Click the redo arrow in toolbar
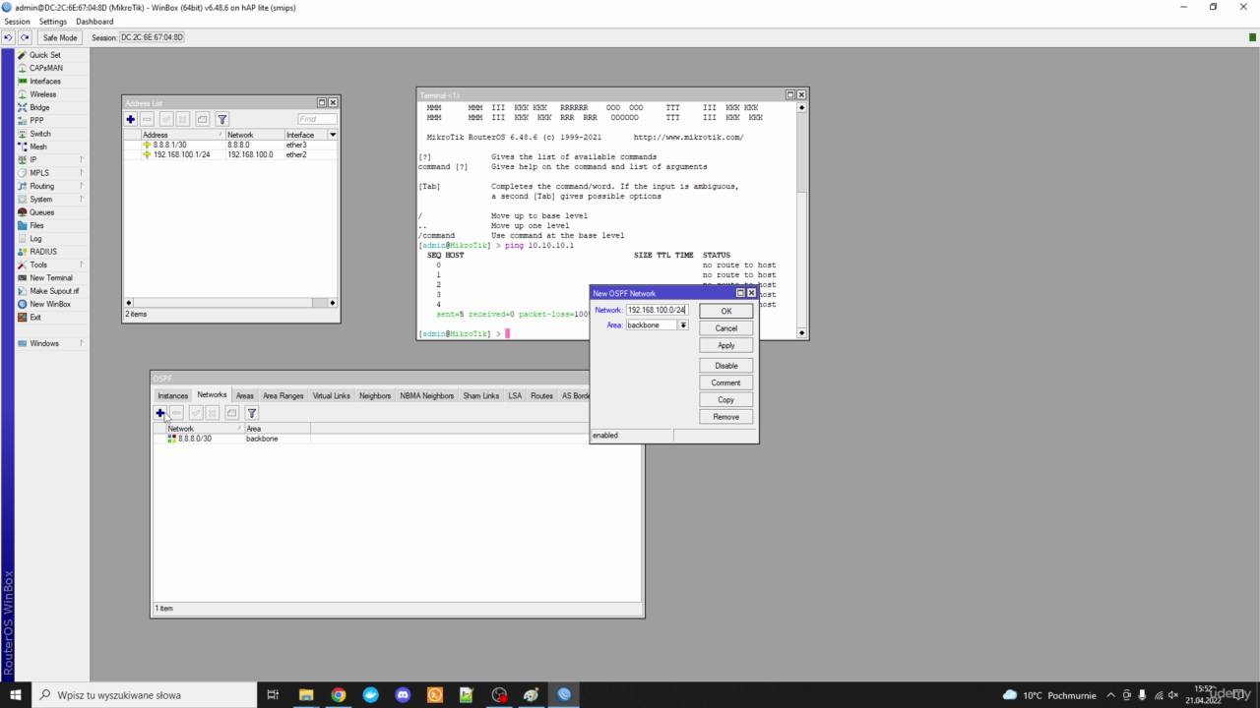This screenshot has width=1260, height=708. click(x=25, y=37)
